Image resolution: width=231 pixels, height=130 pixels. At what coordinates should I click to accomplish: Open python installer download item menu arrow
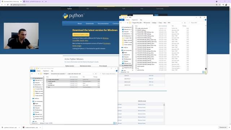19,127
